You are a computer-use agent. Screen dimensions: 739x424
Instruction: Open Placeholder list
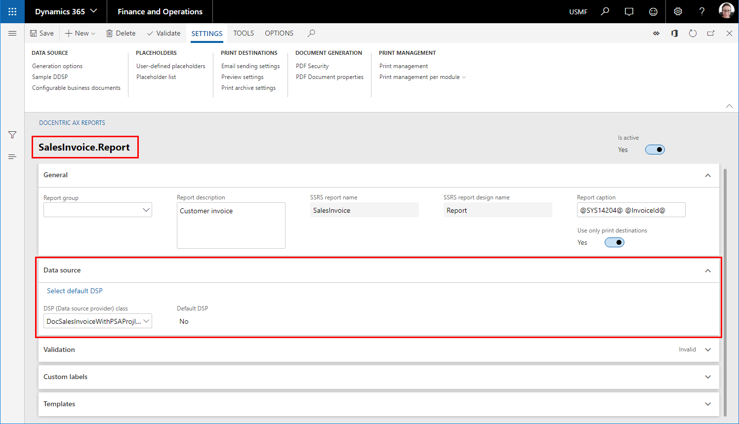156,77
